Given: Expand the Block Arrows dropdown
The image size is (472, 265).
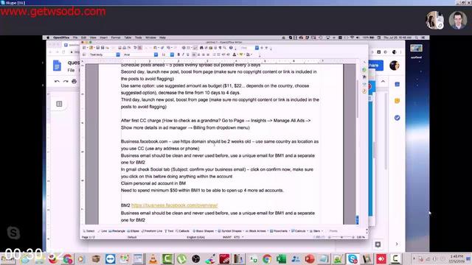Looking at the screenshot, I should (268, 231).
